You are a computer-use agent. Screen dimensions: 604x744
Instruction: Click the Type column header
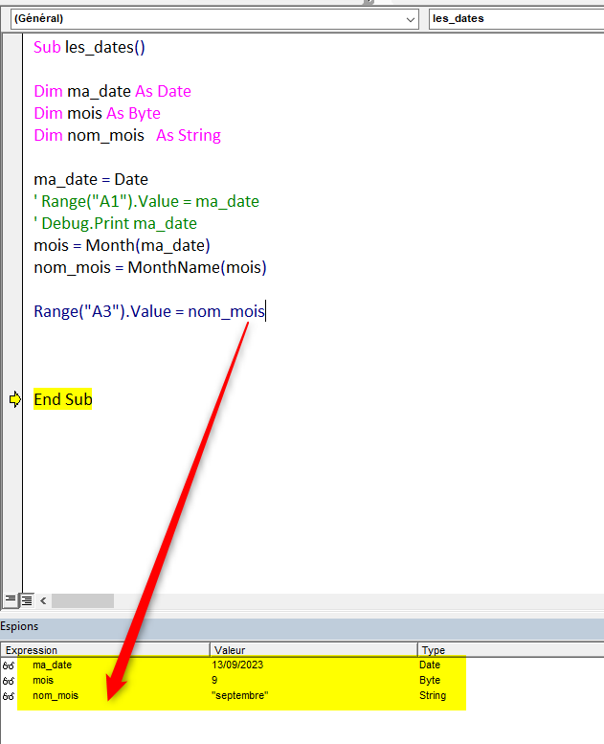510,650
